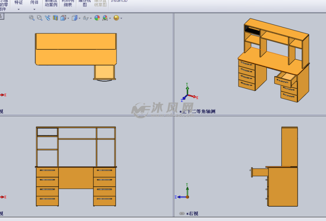The height and width of the screenshot is (221, 326).
Task: Click the Display Style box icon
Action: (74, 18)
